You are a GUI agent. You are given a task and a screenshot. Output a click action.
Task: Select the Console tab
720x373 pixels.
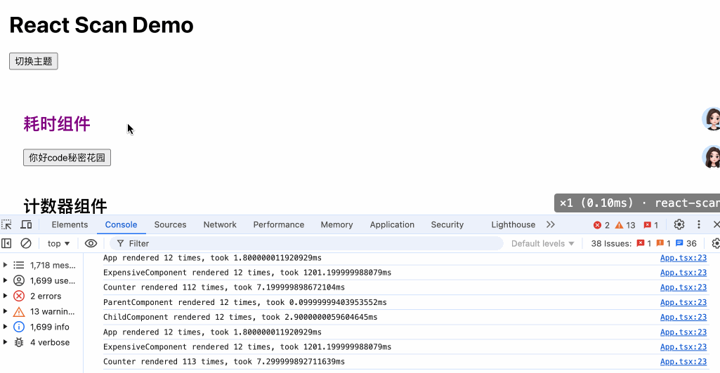coord(122,224)
